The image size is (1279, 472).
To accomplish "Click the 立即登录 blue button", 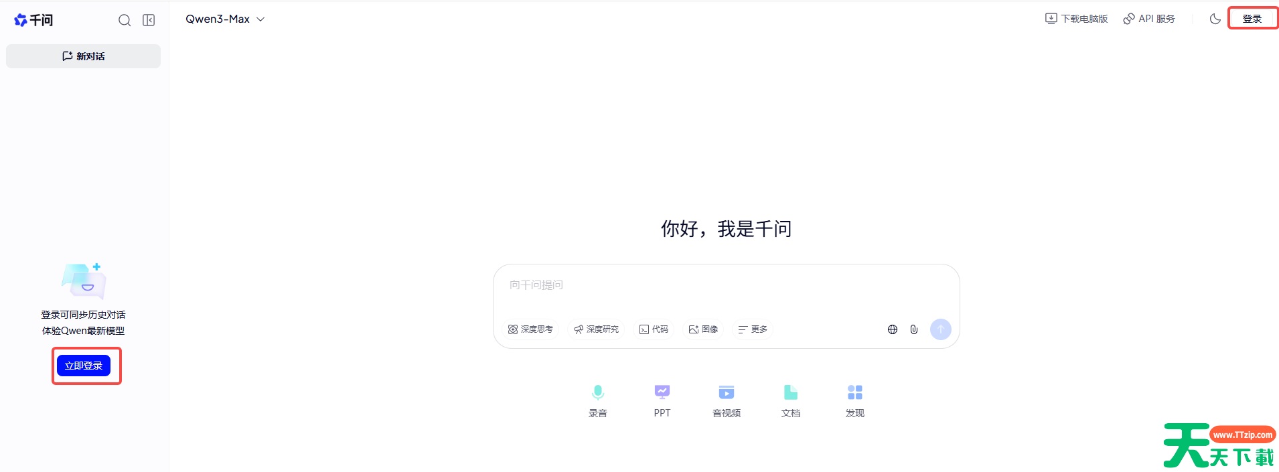I will [x=84, y=366].
